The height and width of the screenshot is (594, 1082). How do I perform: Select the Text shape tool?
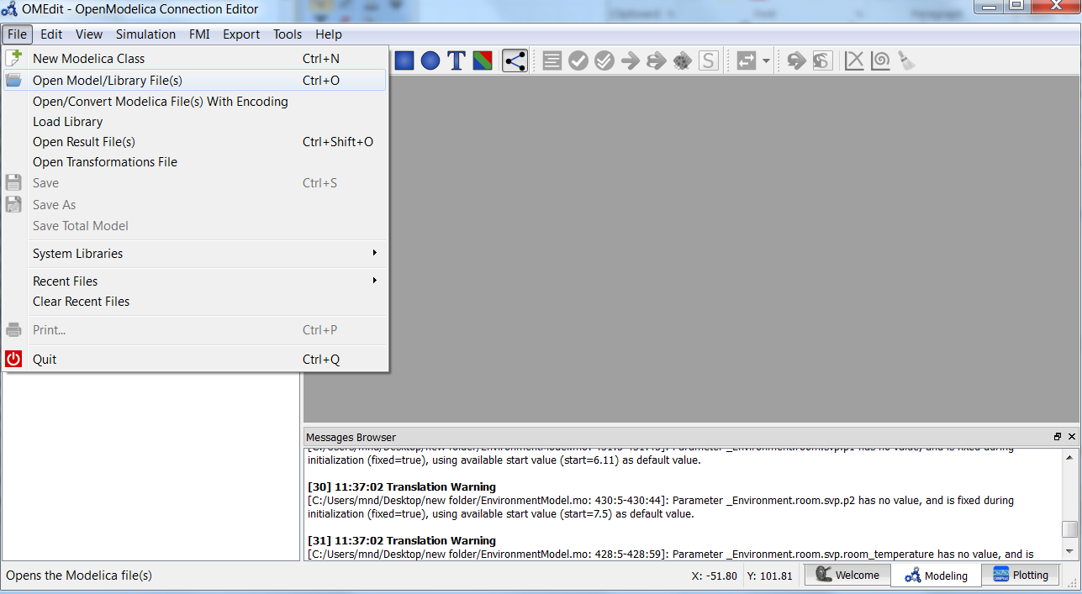pos(457,60)
